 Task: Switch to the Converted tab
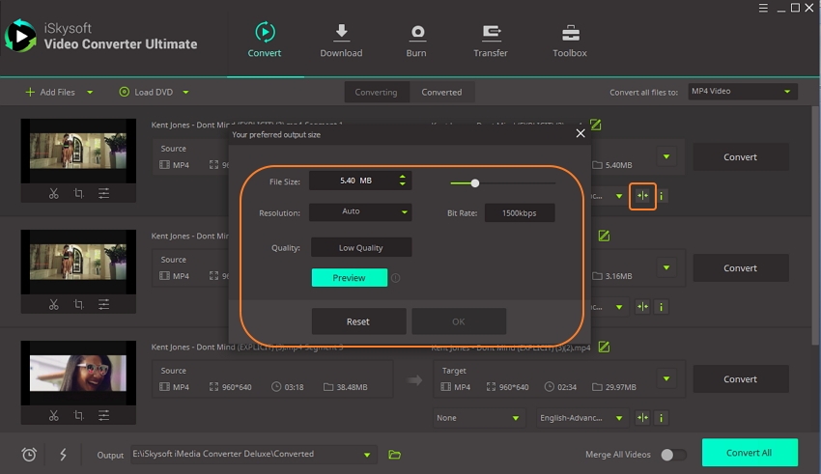point(441,93)
